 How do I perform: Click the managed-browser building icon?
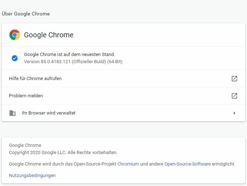[x=13, y=113]
